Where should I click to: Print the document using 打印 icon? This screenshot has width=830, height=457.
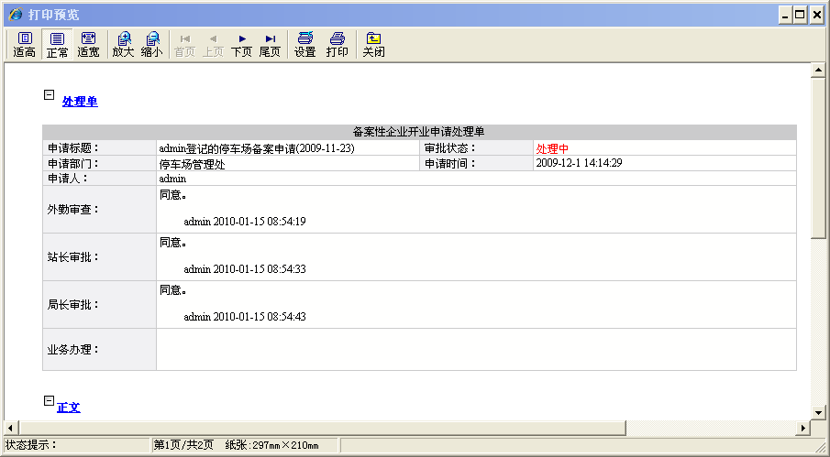337,44
